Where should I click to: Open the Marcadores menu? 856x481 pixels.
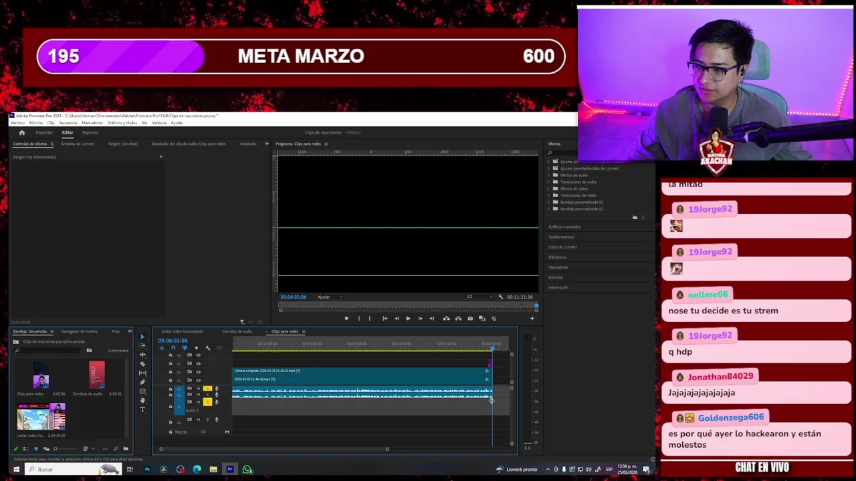point(92,123)
